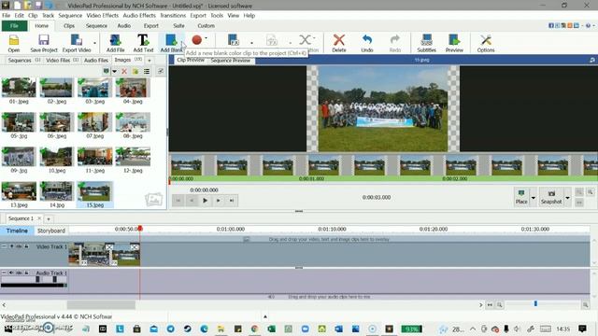The image size is (598, 336).
Task: Switch to the Clips ribbon tab
Action: (69, 25)
